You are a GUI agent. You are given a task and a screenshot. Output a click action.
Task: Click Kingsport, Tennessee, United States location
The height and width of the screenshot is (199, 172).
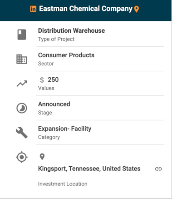tap(89, 169)
